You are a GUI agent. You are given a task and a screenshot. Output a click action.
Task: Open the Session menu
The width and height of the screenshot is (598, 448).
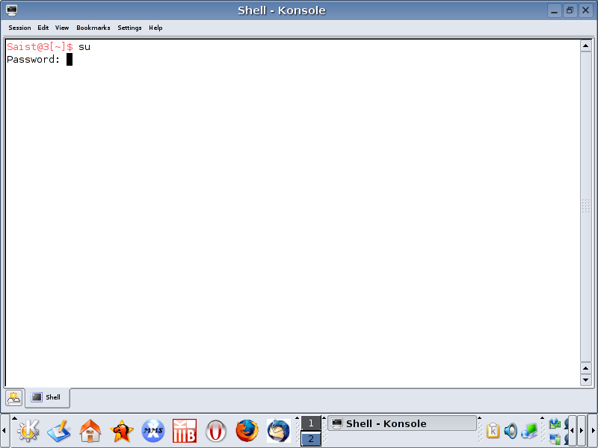tap(19, 28)
